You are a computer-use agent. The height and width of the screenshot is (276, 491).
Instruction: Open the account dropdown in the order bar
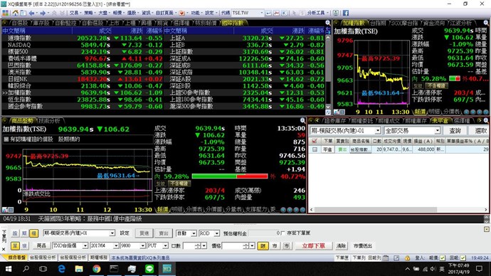coord(112,233)
